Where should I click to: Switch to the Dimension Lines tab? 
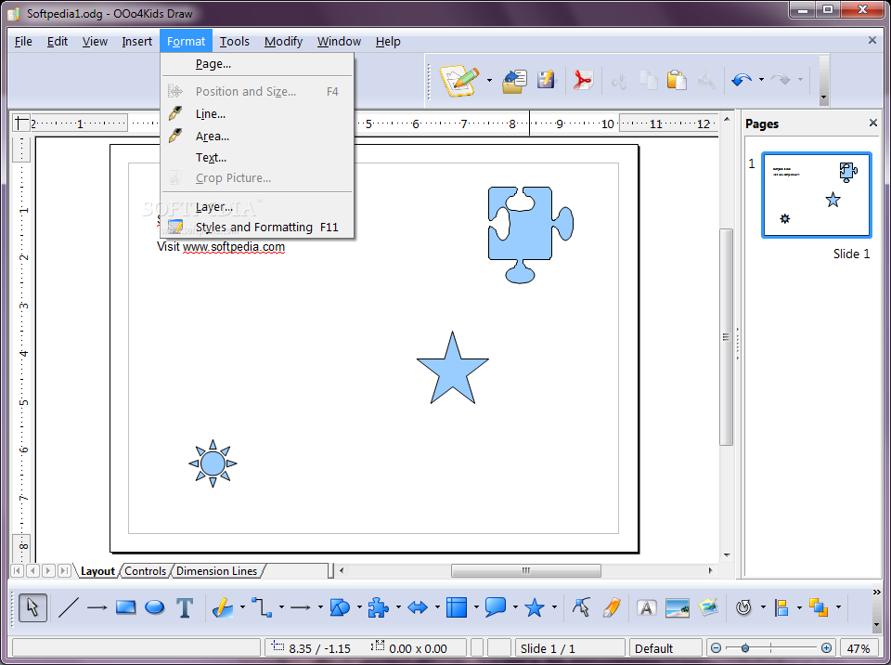click(216, 571)
